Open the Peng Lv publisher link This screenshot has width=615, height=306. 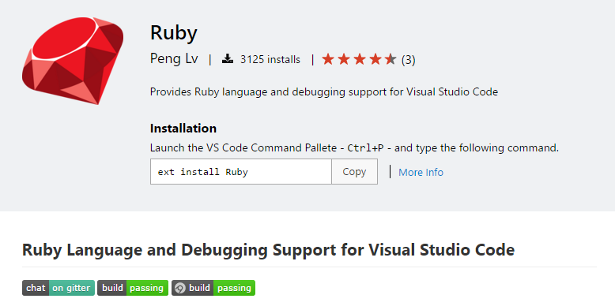pos(174,59)
